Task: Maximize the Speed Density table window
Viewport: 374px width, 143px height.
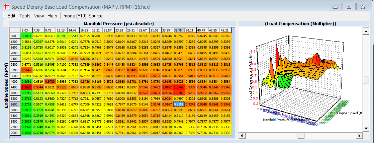Action: (349, 6)
